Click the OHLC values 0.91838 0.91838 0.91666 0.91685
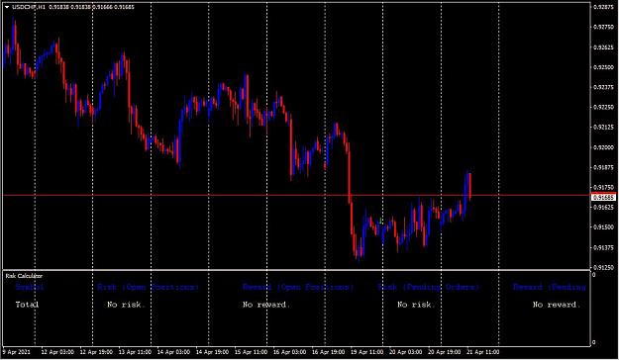 (x=91, y=7)
